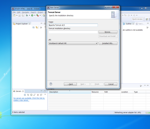
Task: Sort by the Location column header
Action: [x=127, y=92]
